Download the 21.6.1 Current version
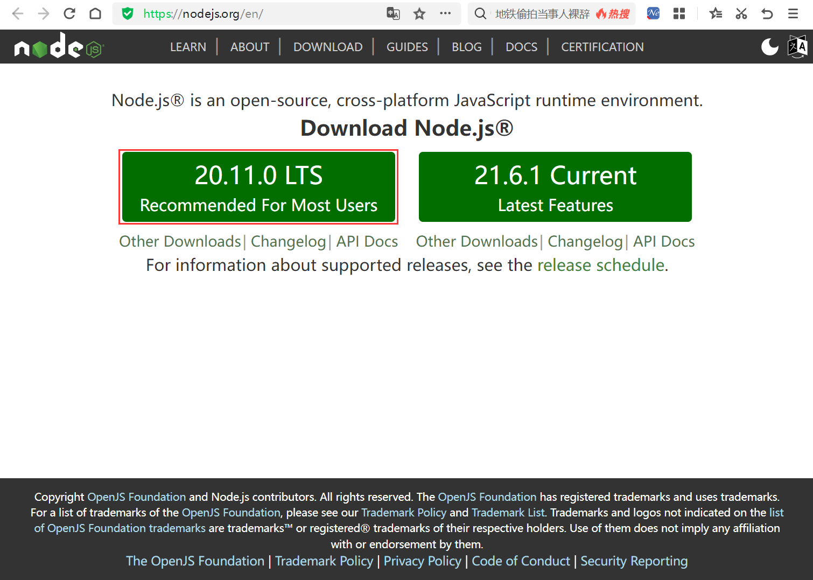This screenshot has height=580, width=813. coord(555,187)
